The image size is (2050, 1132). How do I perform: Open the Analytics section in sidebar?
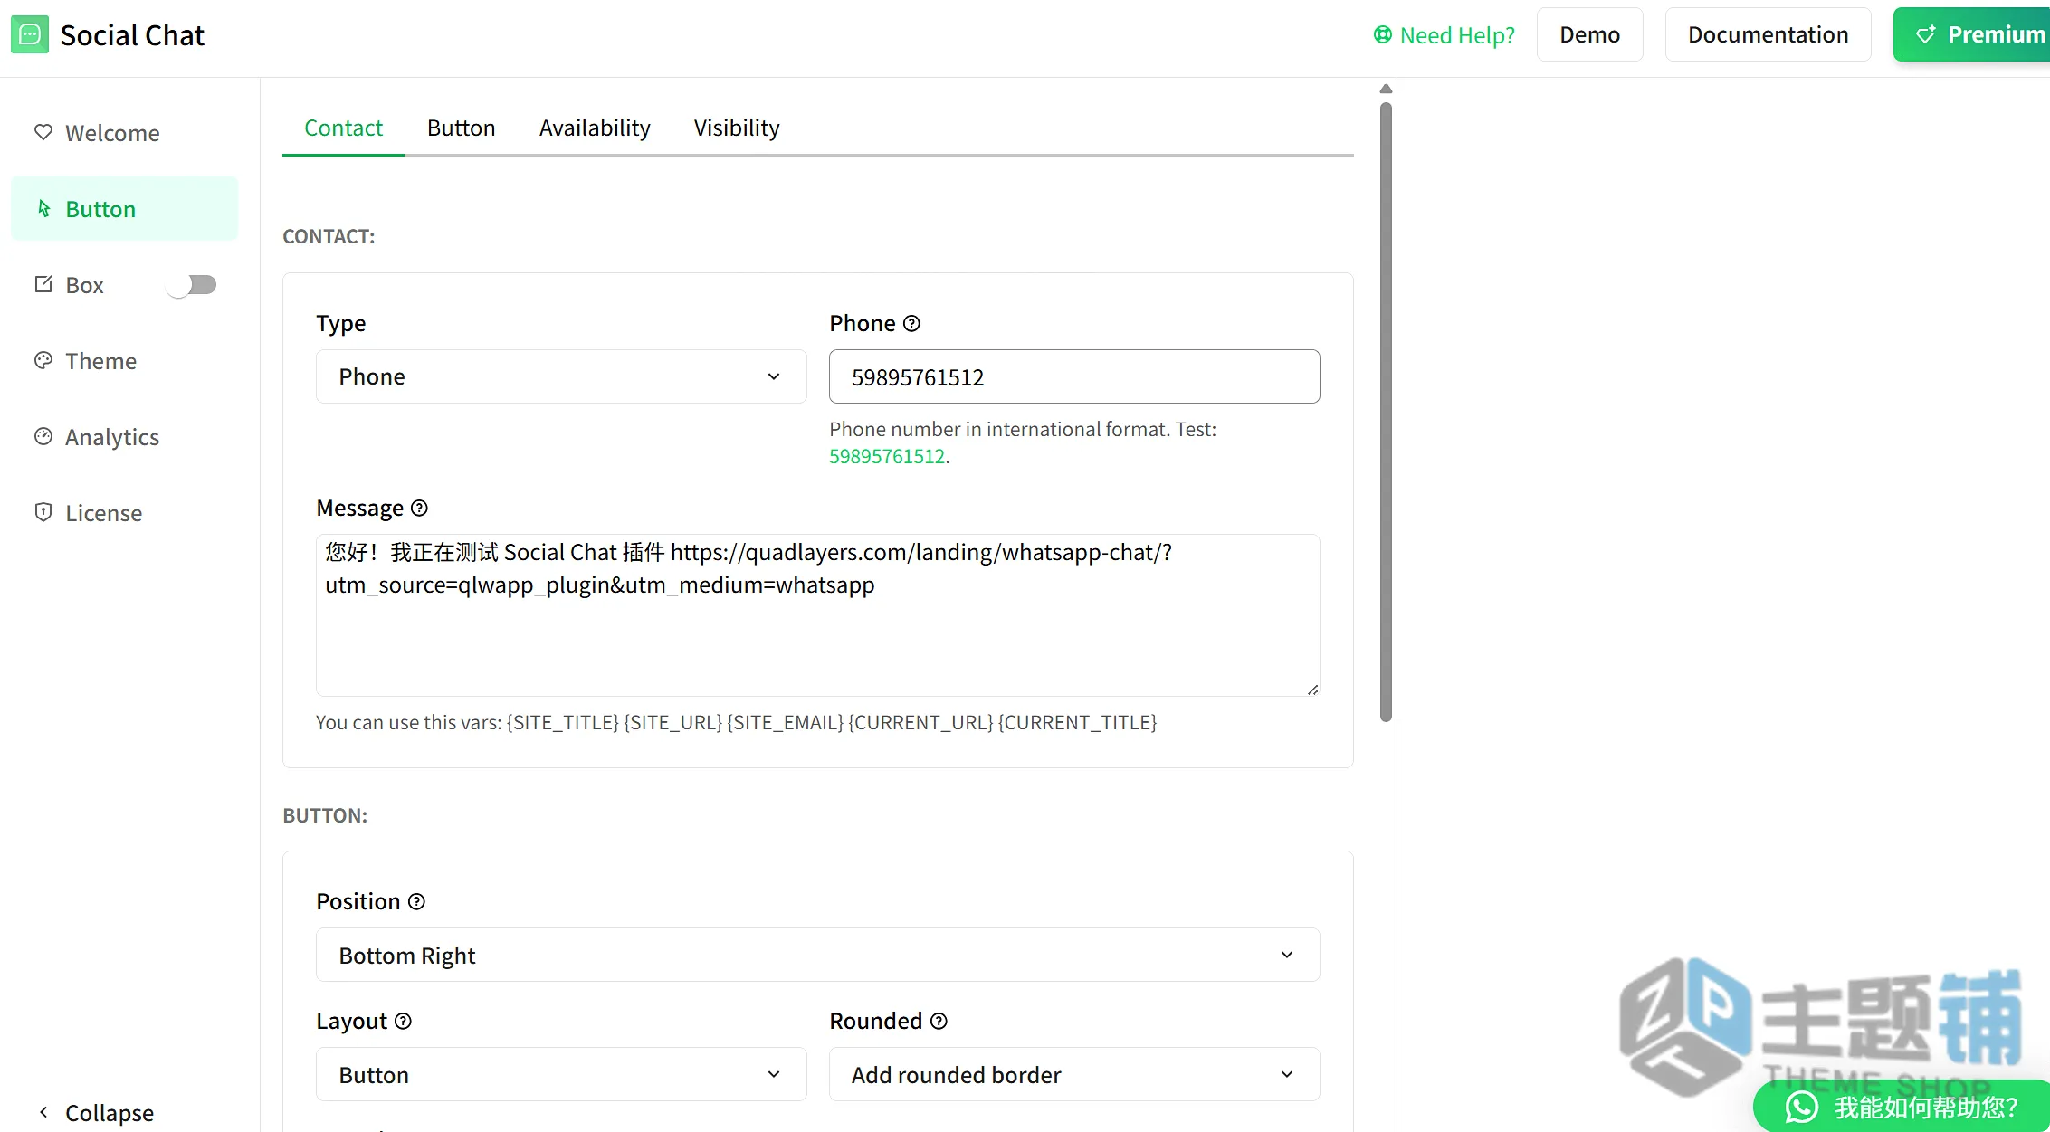125,436
